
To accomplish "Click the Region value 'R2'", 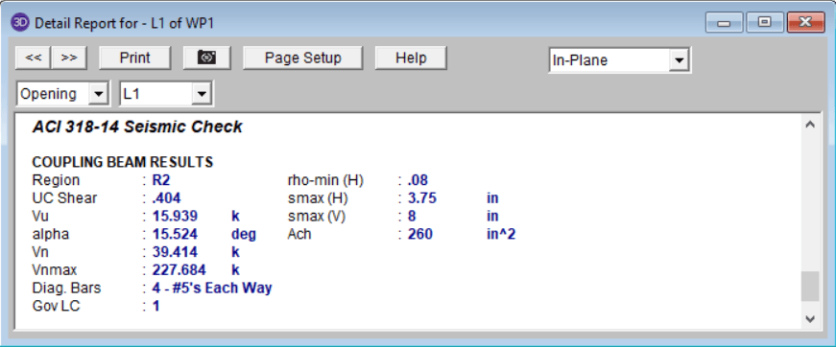I will [161, 180].
